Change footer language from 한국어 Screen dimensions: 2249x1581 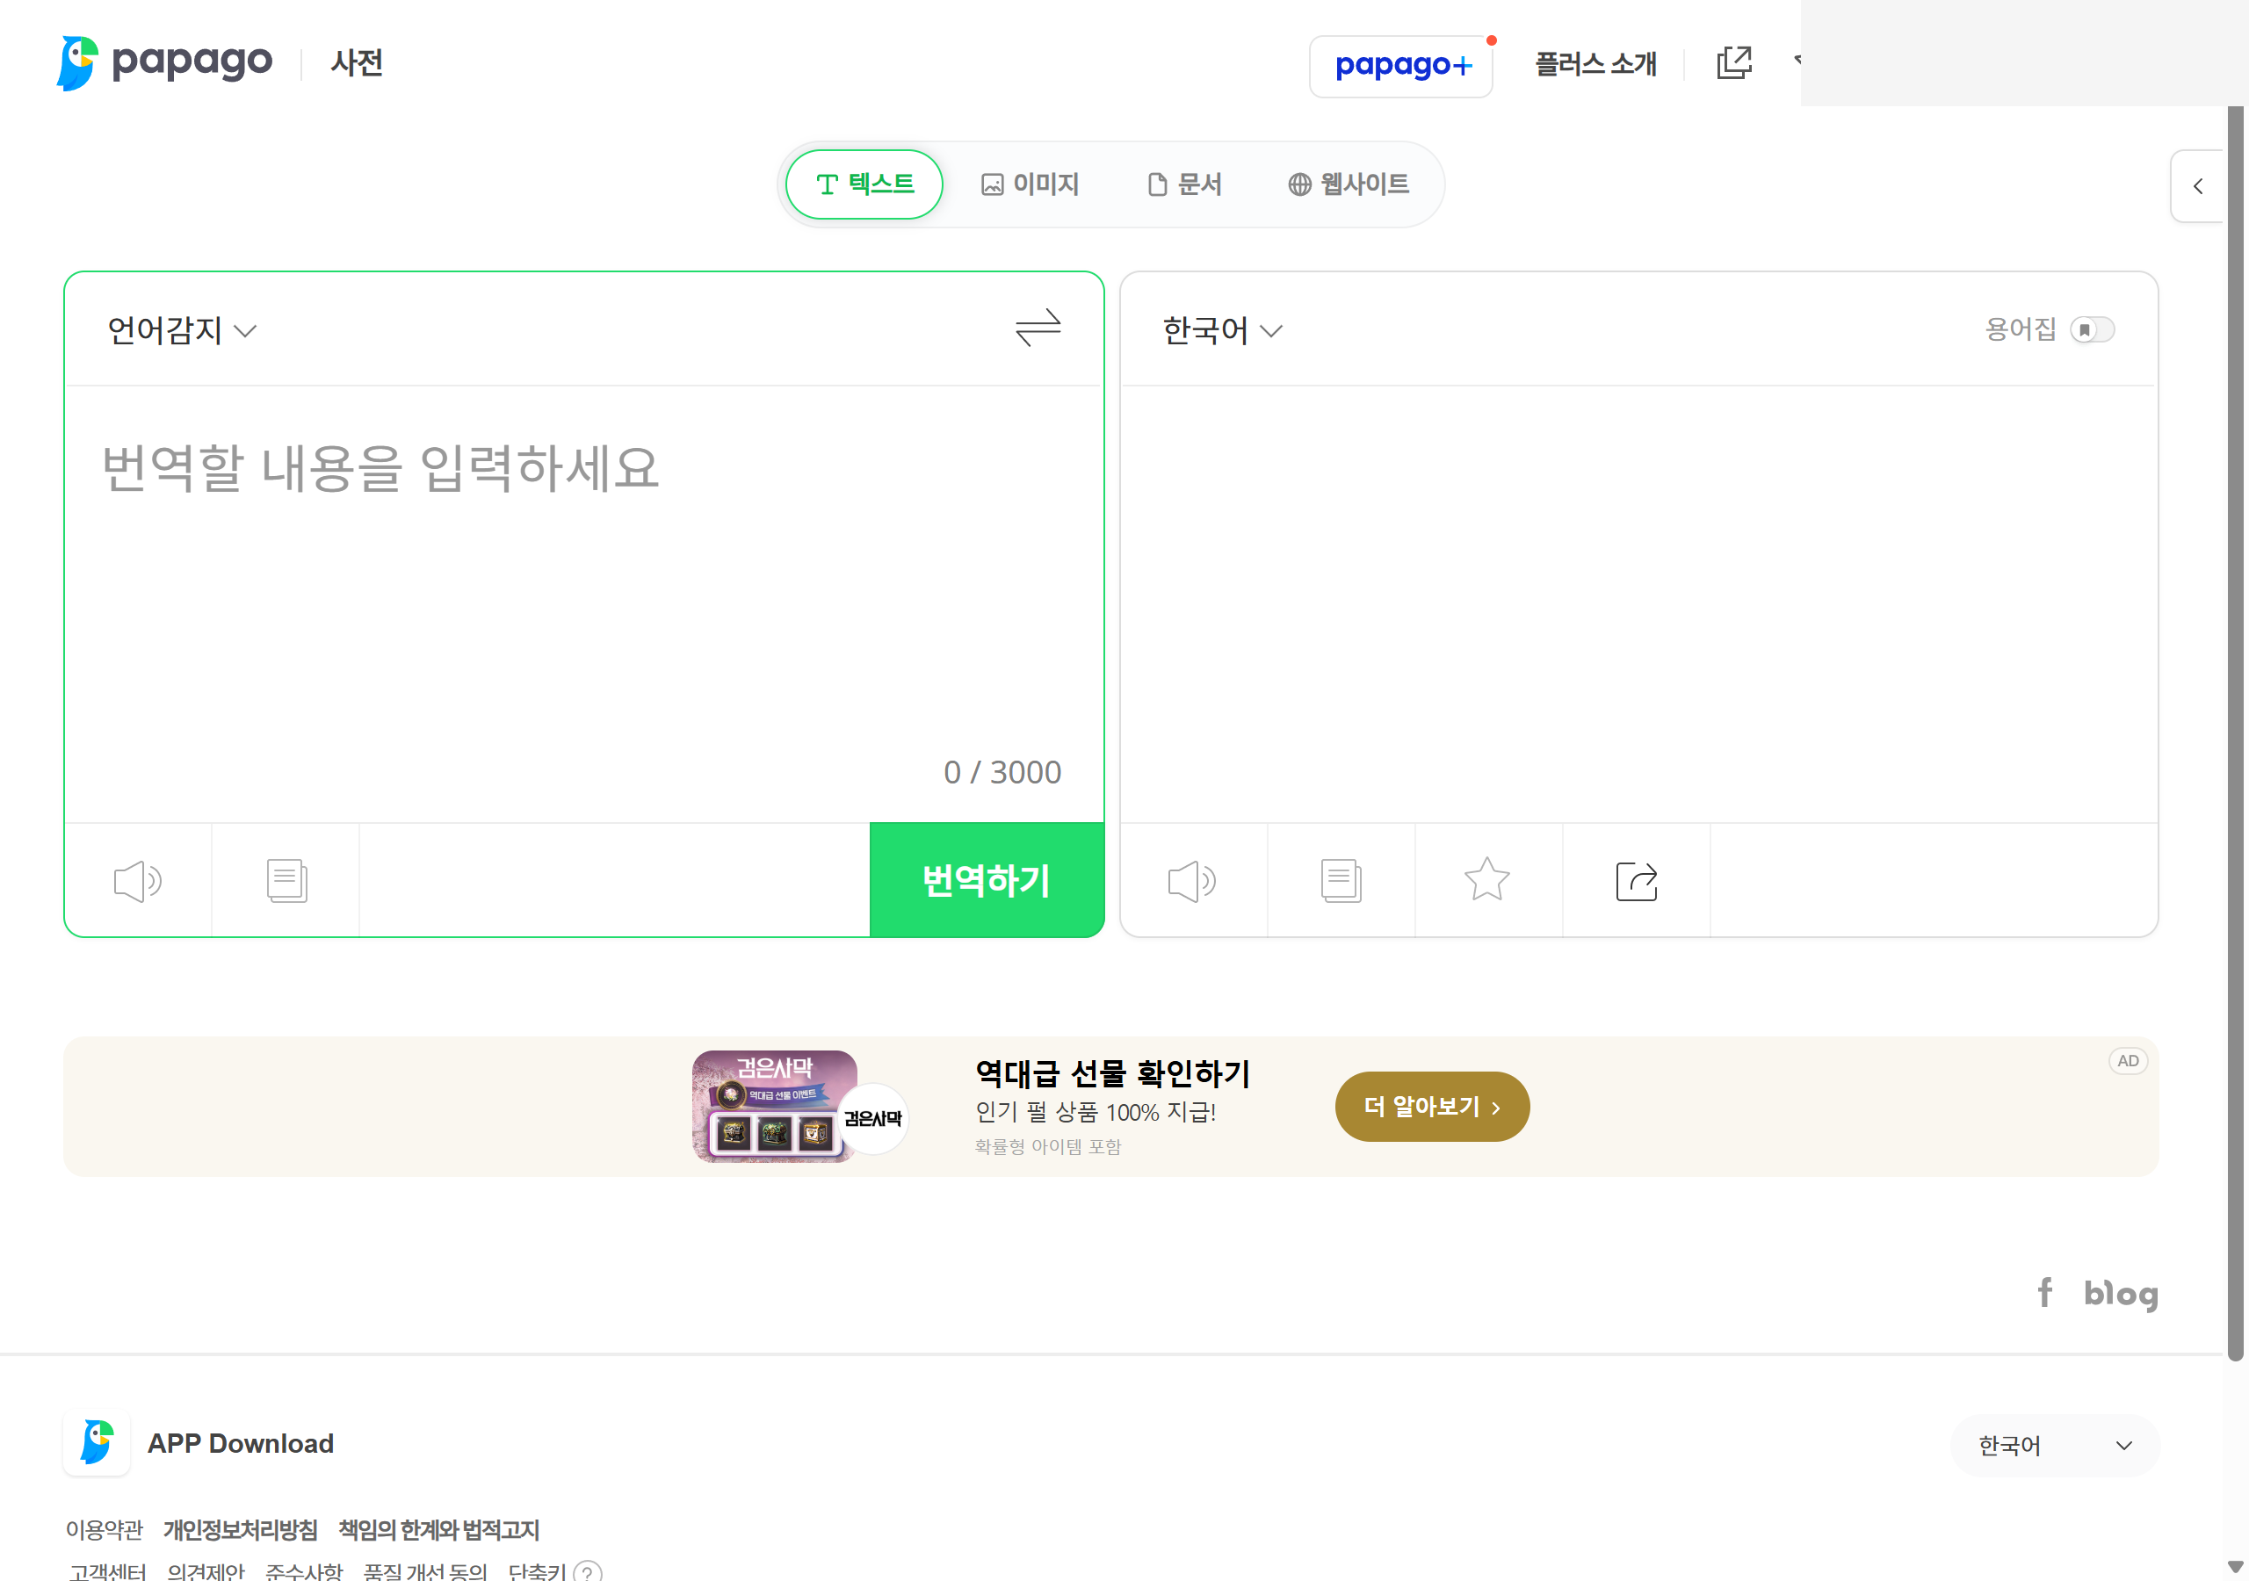coord(2054,1445)
